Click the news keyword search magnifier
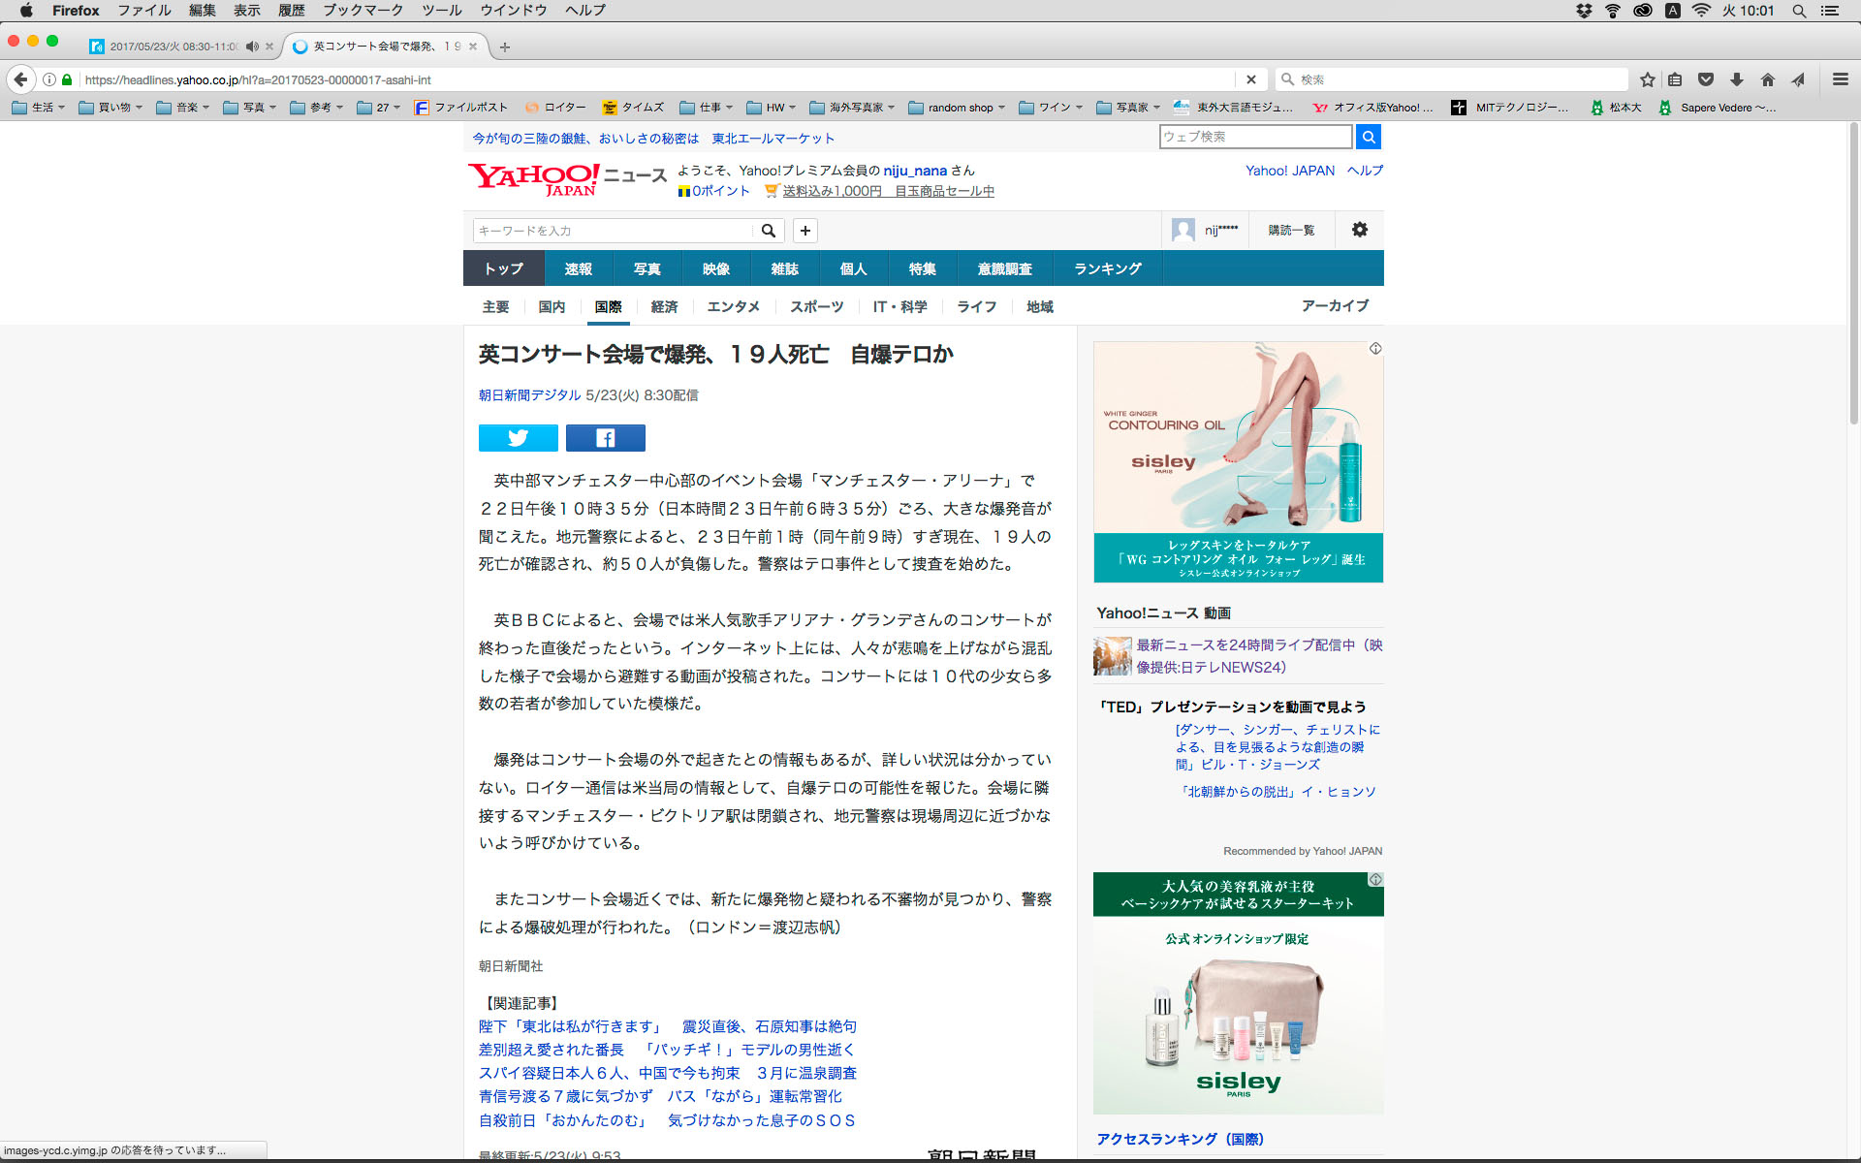 point(768,231)
